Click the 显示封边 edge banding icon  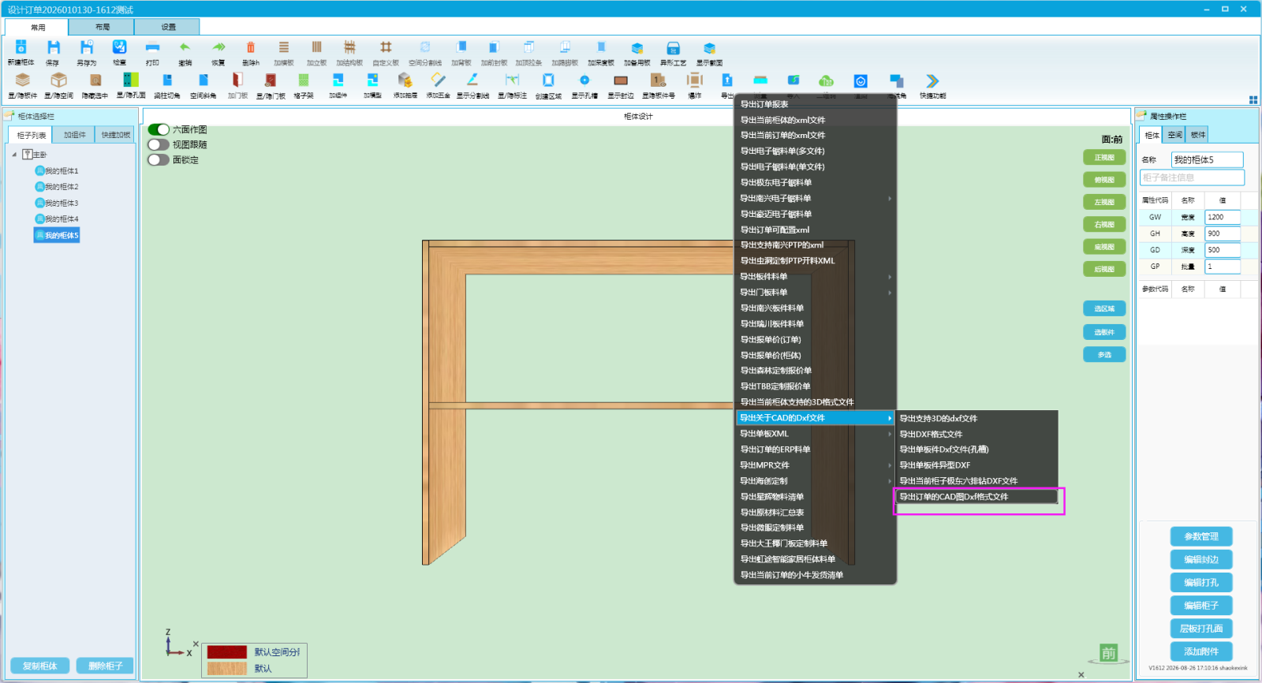(621, 80)
